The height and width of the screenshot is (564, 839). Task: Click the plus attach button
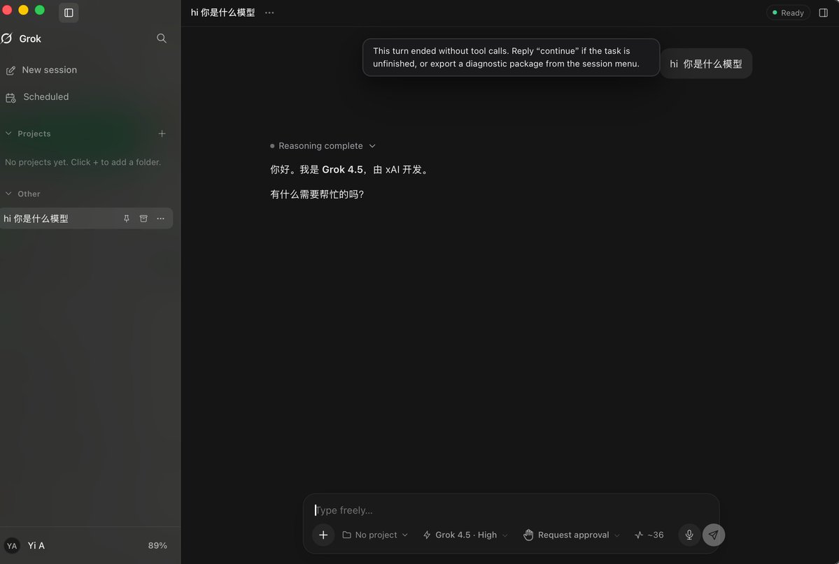coord(323,535)
